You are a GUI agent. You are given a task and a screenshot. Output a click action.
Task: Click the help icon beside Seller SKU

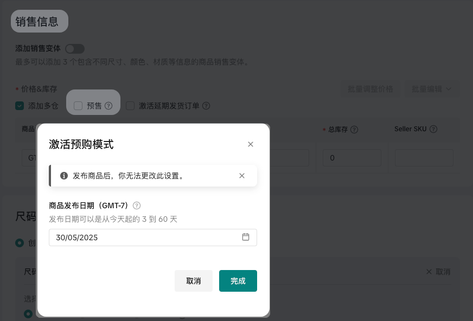[x=433, y=129]
